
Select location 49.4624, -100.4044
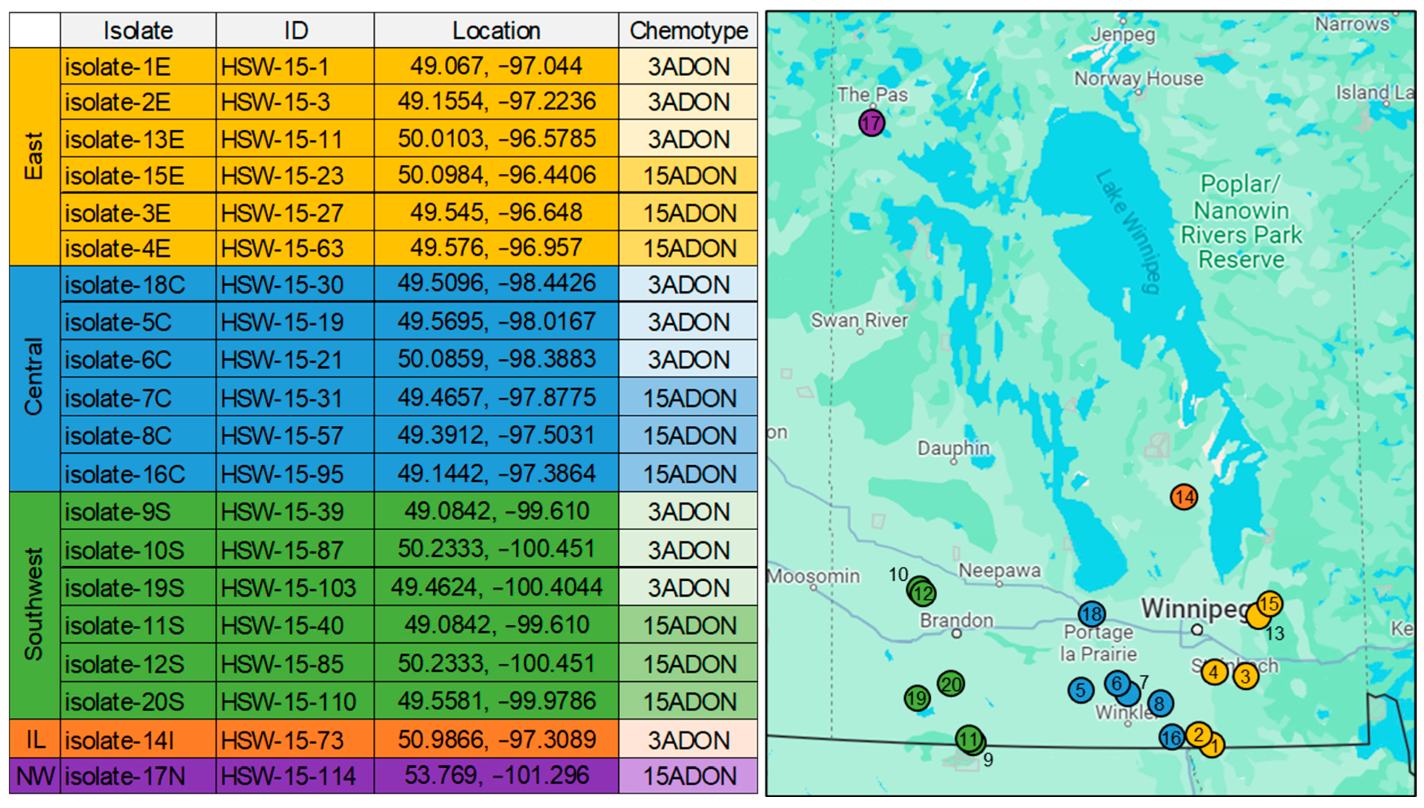(x=496, y=587)
